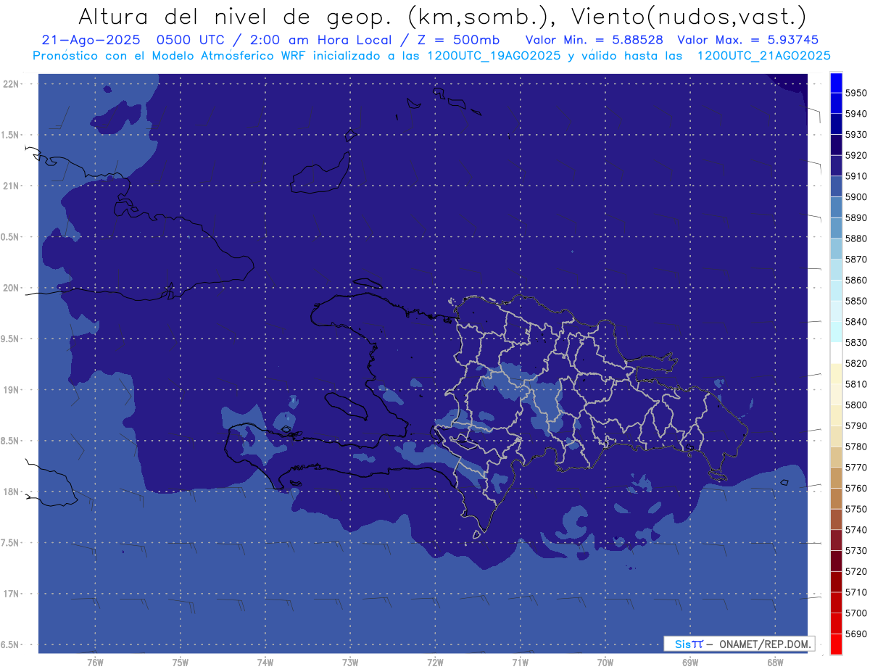Click the '5940' color scale label
870x672 pixels.
(855, 114)
